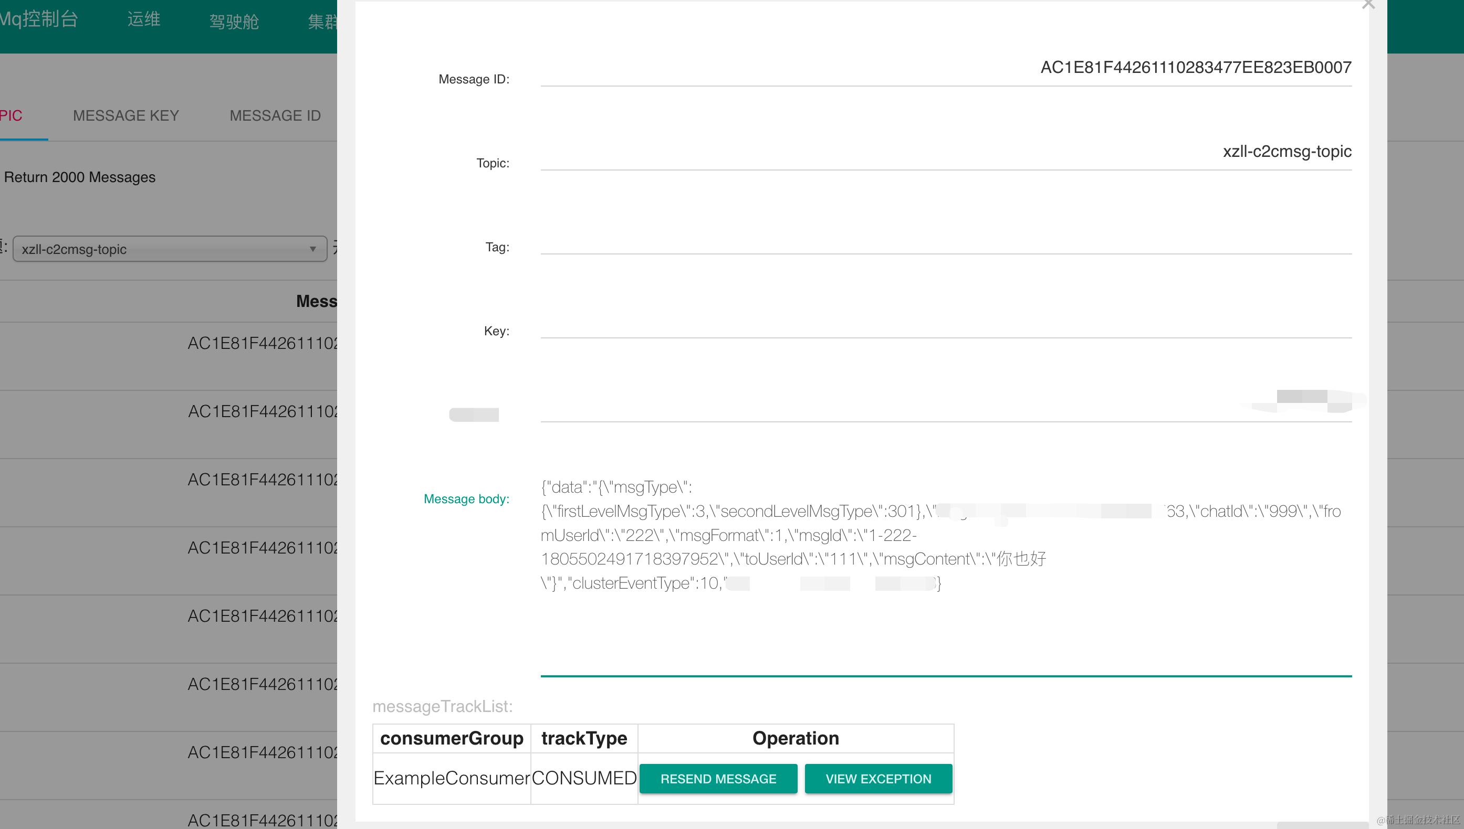Click the ExampleConsumer consumer group cell
Screen dimensions: 1464x829
(x=451, y=778)
